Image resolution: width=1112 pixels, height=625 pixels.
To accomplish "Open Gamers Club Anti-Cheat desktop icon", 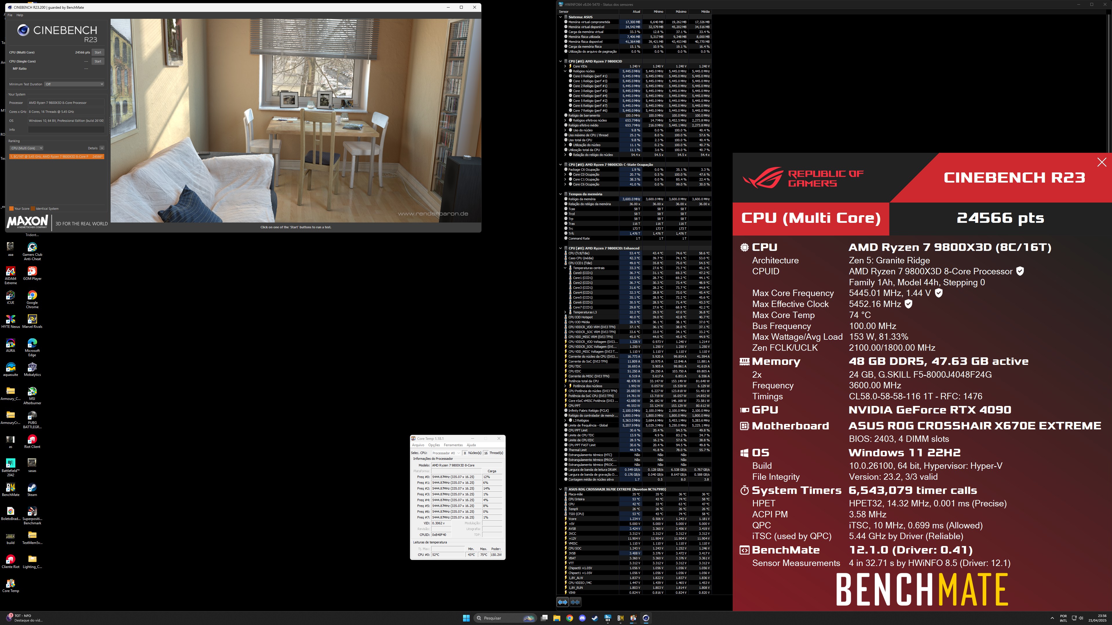I will pyautogui.click(x=32, y=251).
